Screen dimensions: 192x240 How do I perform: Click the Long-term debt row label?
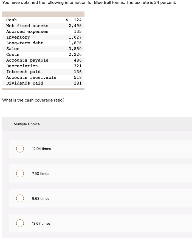point(25,43)
